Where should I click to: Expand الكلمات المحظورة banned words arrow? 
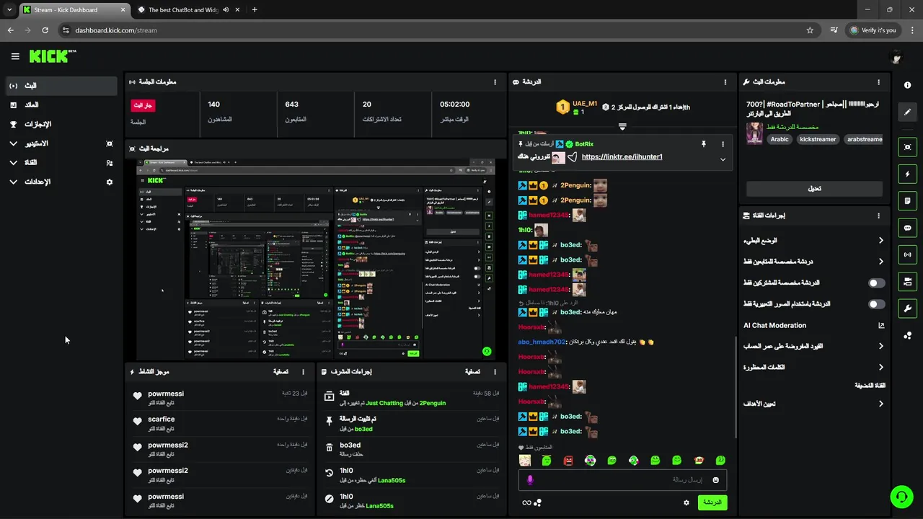pos(881,368)
